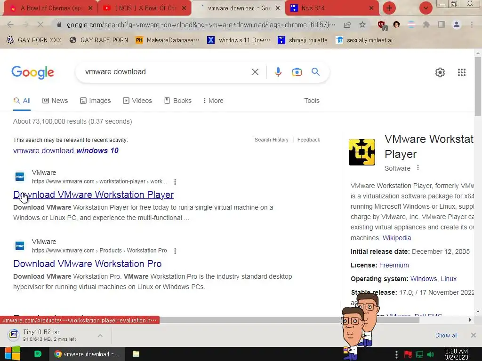The width and height of the screenshot is (482, 361).
Task: Click the VMware Workstation Player logo thumbnail
Action: coord(362,152)
